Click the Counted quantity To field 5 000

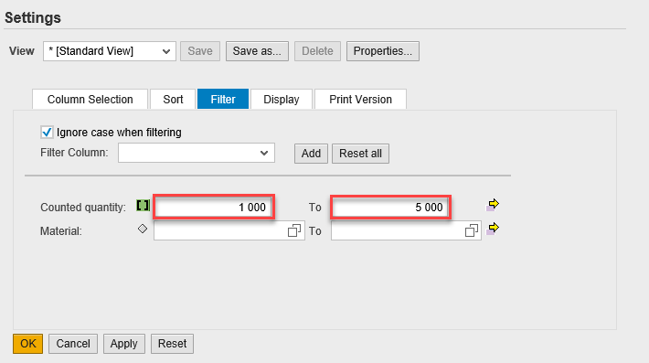(390, 207)
